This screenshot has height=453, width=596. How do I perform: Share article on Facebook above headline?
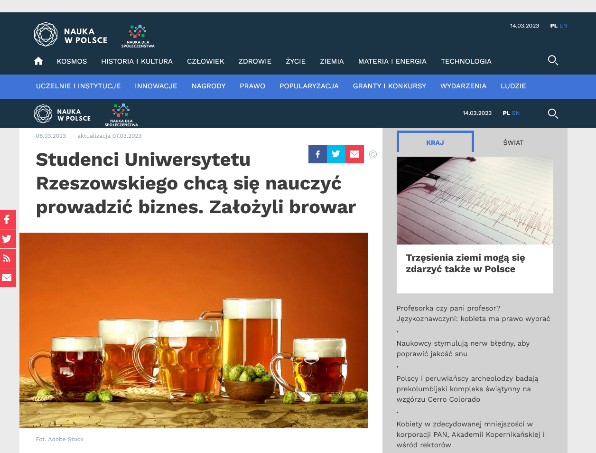[x=317, y=154]
